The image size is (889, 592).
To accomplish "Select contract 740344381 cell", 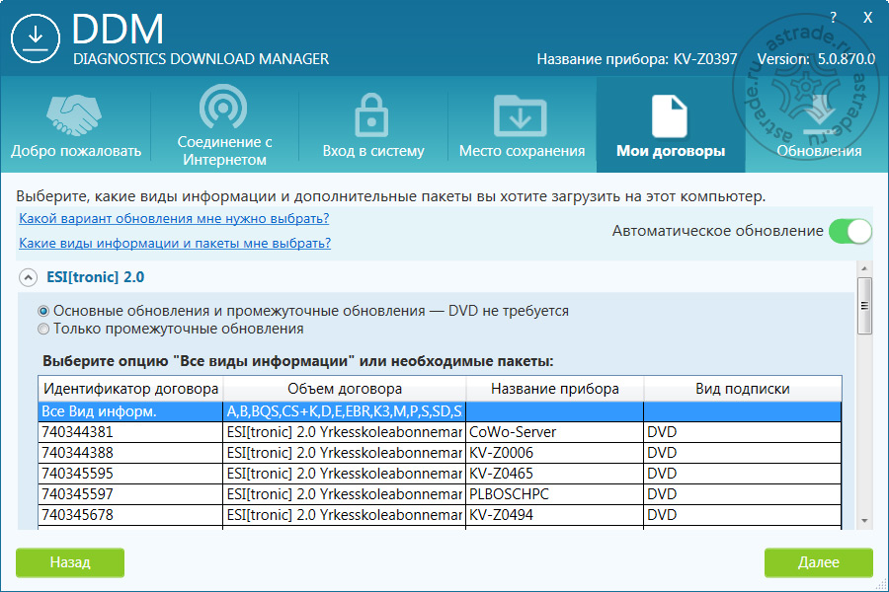I will pos(130,432).
